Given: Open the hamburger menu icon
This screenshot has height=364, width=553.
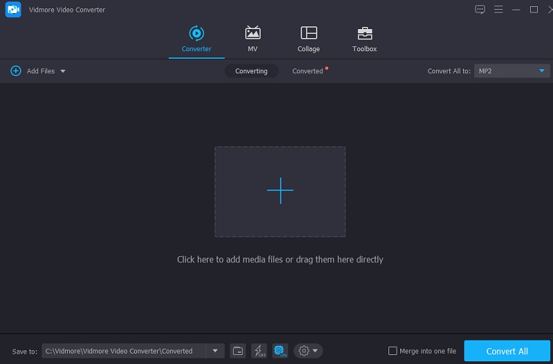Looking at the screenshot, I should tap(498, 10).
